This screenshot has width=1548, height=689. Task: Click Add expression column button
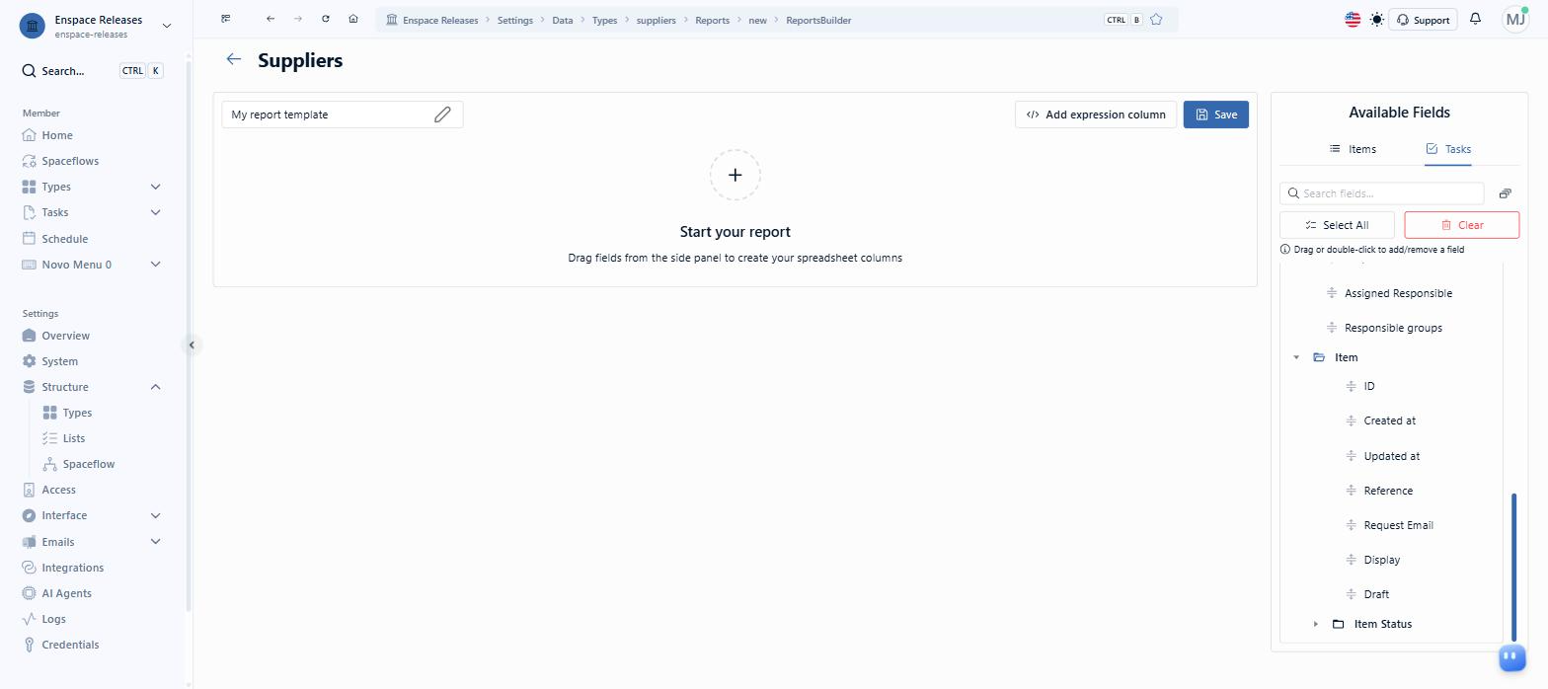coord(1096,115)
